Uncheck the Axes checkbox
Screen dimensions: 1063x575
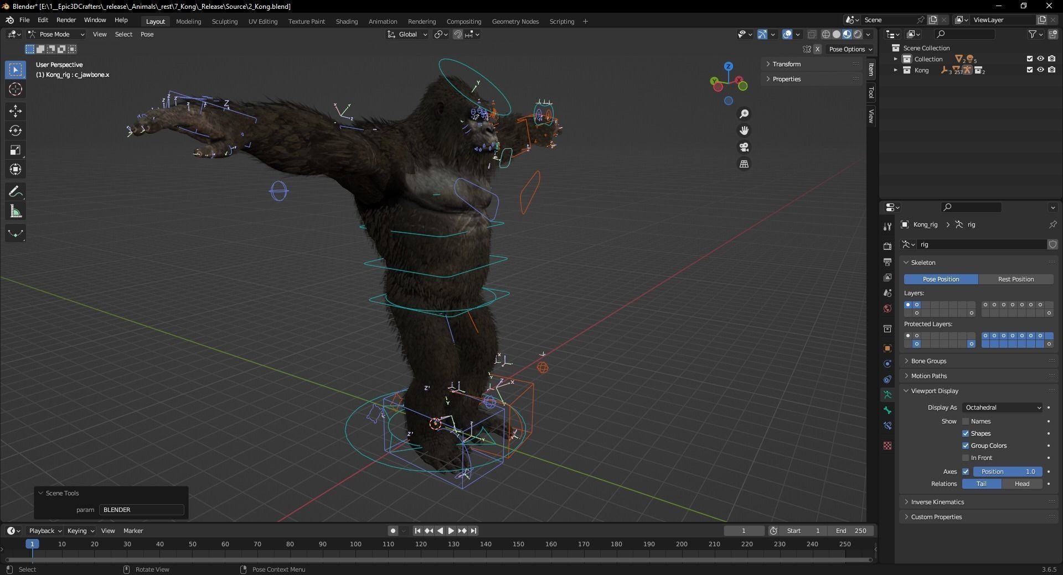coord(966,472)
